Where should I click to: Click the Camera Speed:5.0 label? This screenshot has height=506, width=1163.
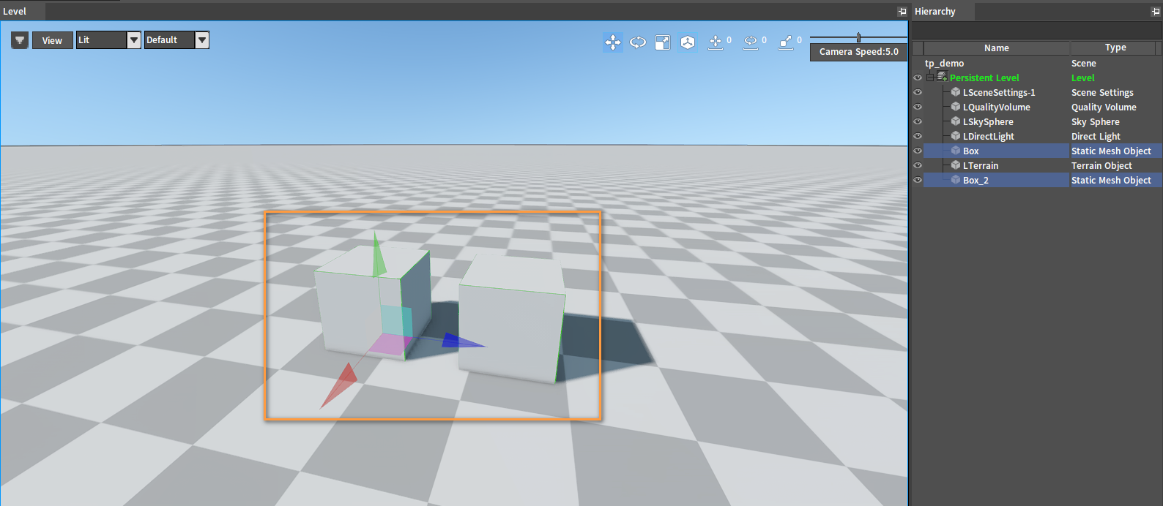[859, 52]
